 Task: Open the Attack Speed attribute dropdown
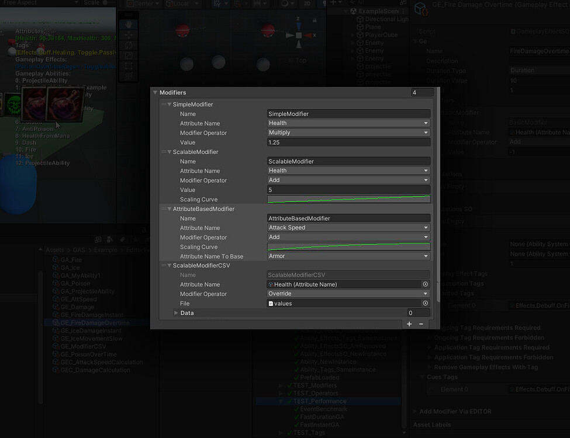(348, 227)
